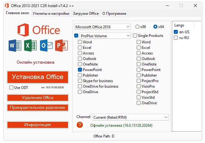Expand the ProPlus Volume edition dropdown
Image resolution: width=205 pixels, height=143 pixels.
coord(105,36)
